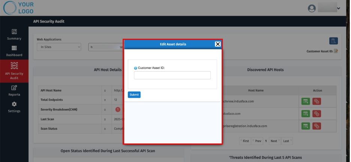This screenshot has width=351, height=162.
Task: Go to First page of Discovered API Hosts
Action: [245, 141]
